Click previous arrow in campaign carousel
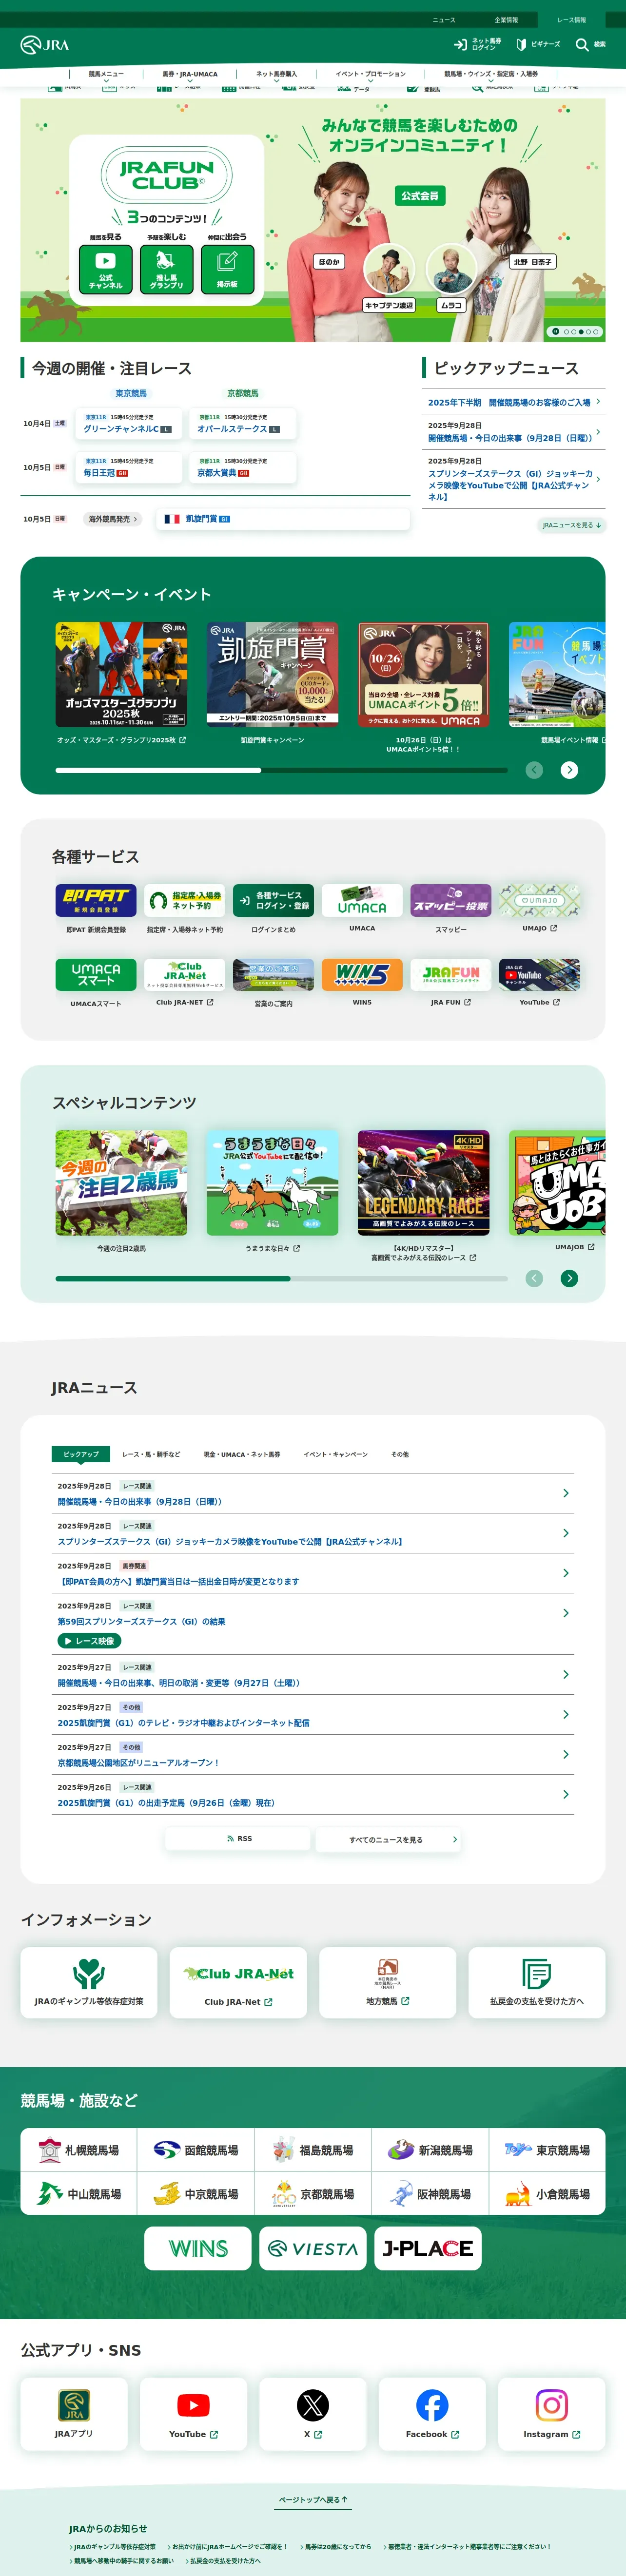 click(534, 769)
